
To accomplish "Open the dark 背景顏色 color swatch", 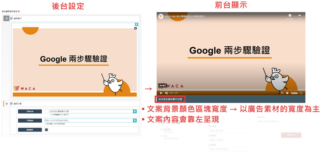I will (46, 130).
